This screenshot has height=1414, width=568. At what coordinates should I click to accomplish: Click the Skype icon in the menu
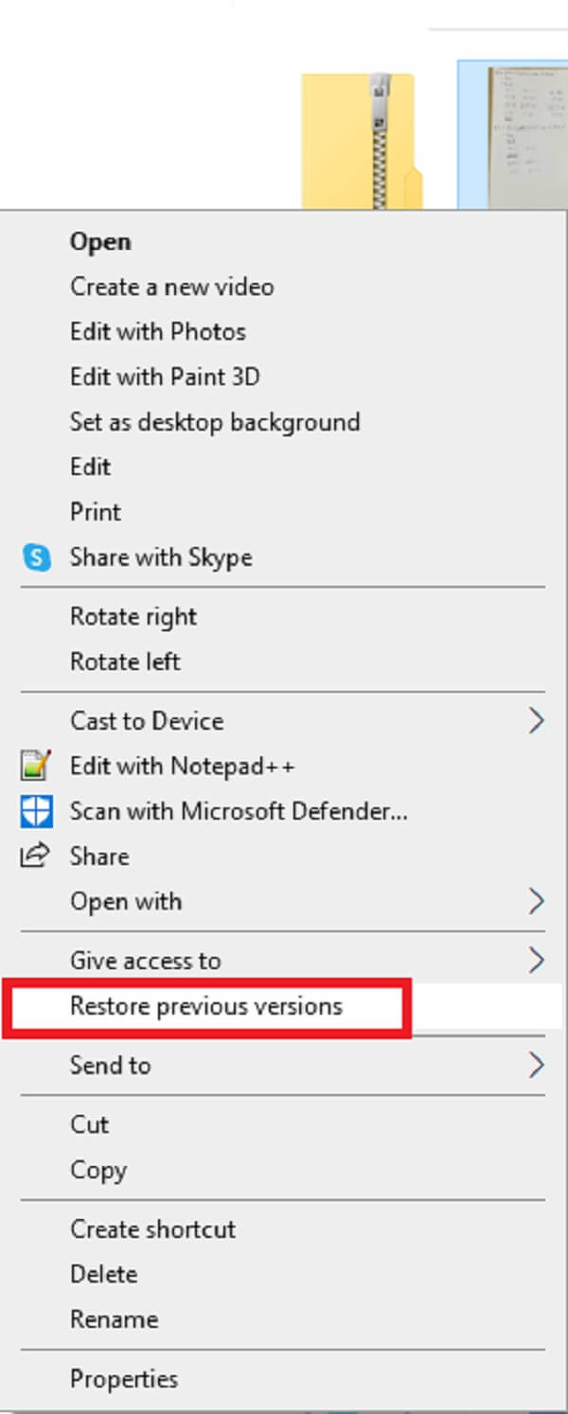coord(36,557)
